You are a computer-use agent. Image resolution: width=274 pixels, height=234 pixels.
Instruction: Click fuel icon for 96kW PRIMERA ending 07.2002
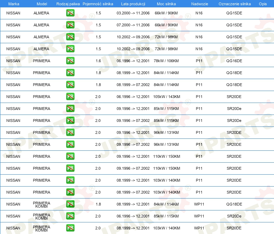pos(70,144)
